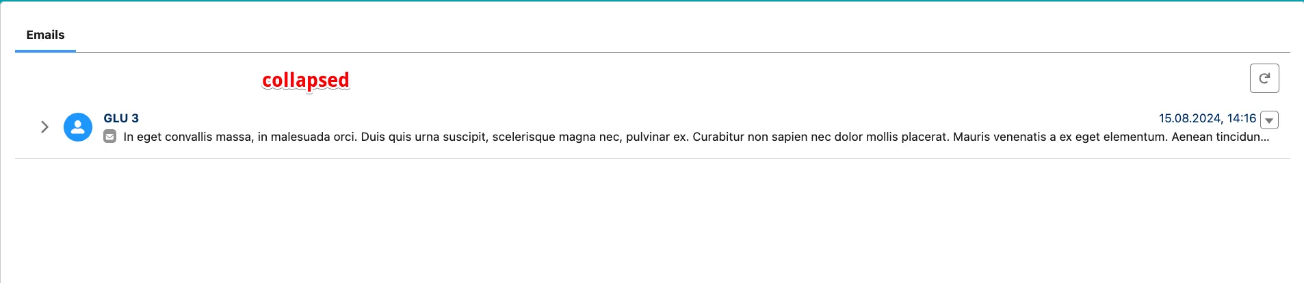The image size is (1304, 283).
Task: Click the gray envelope icon beside preview
Action: 109,137
